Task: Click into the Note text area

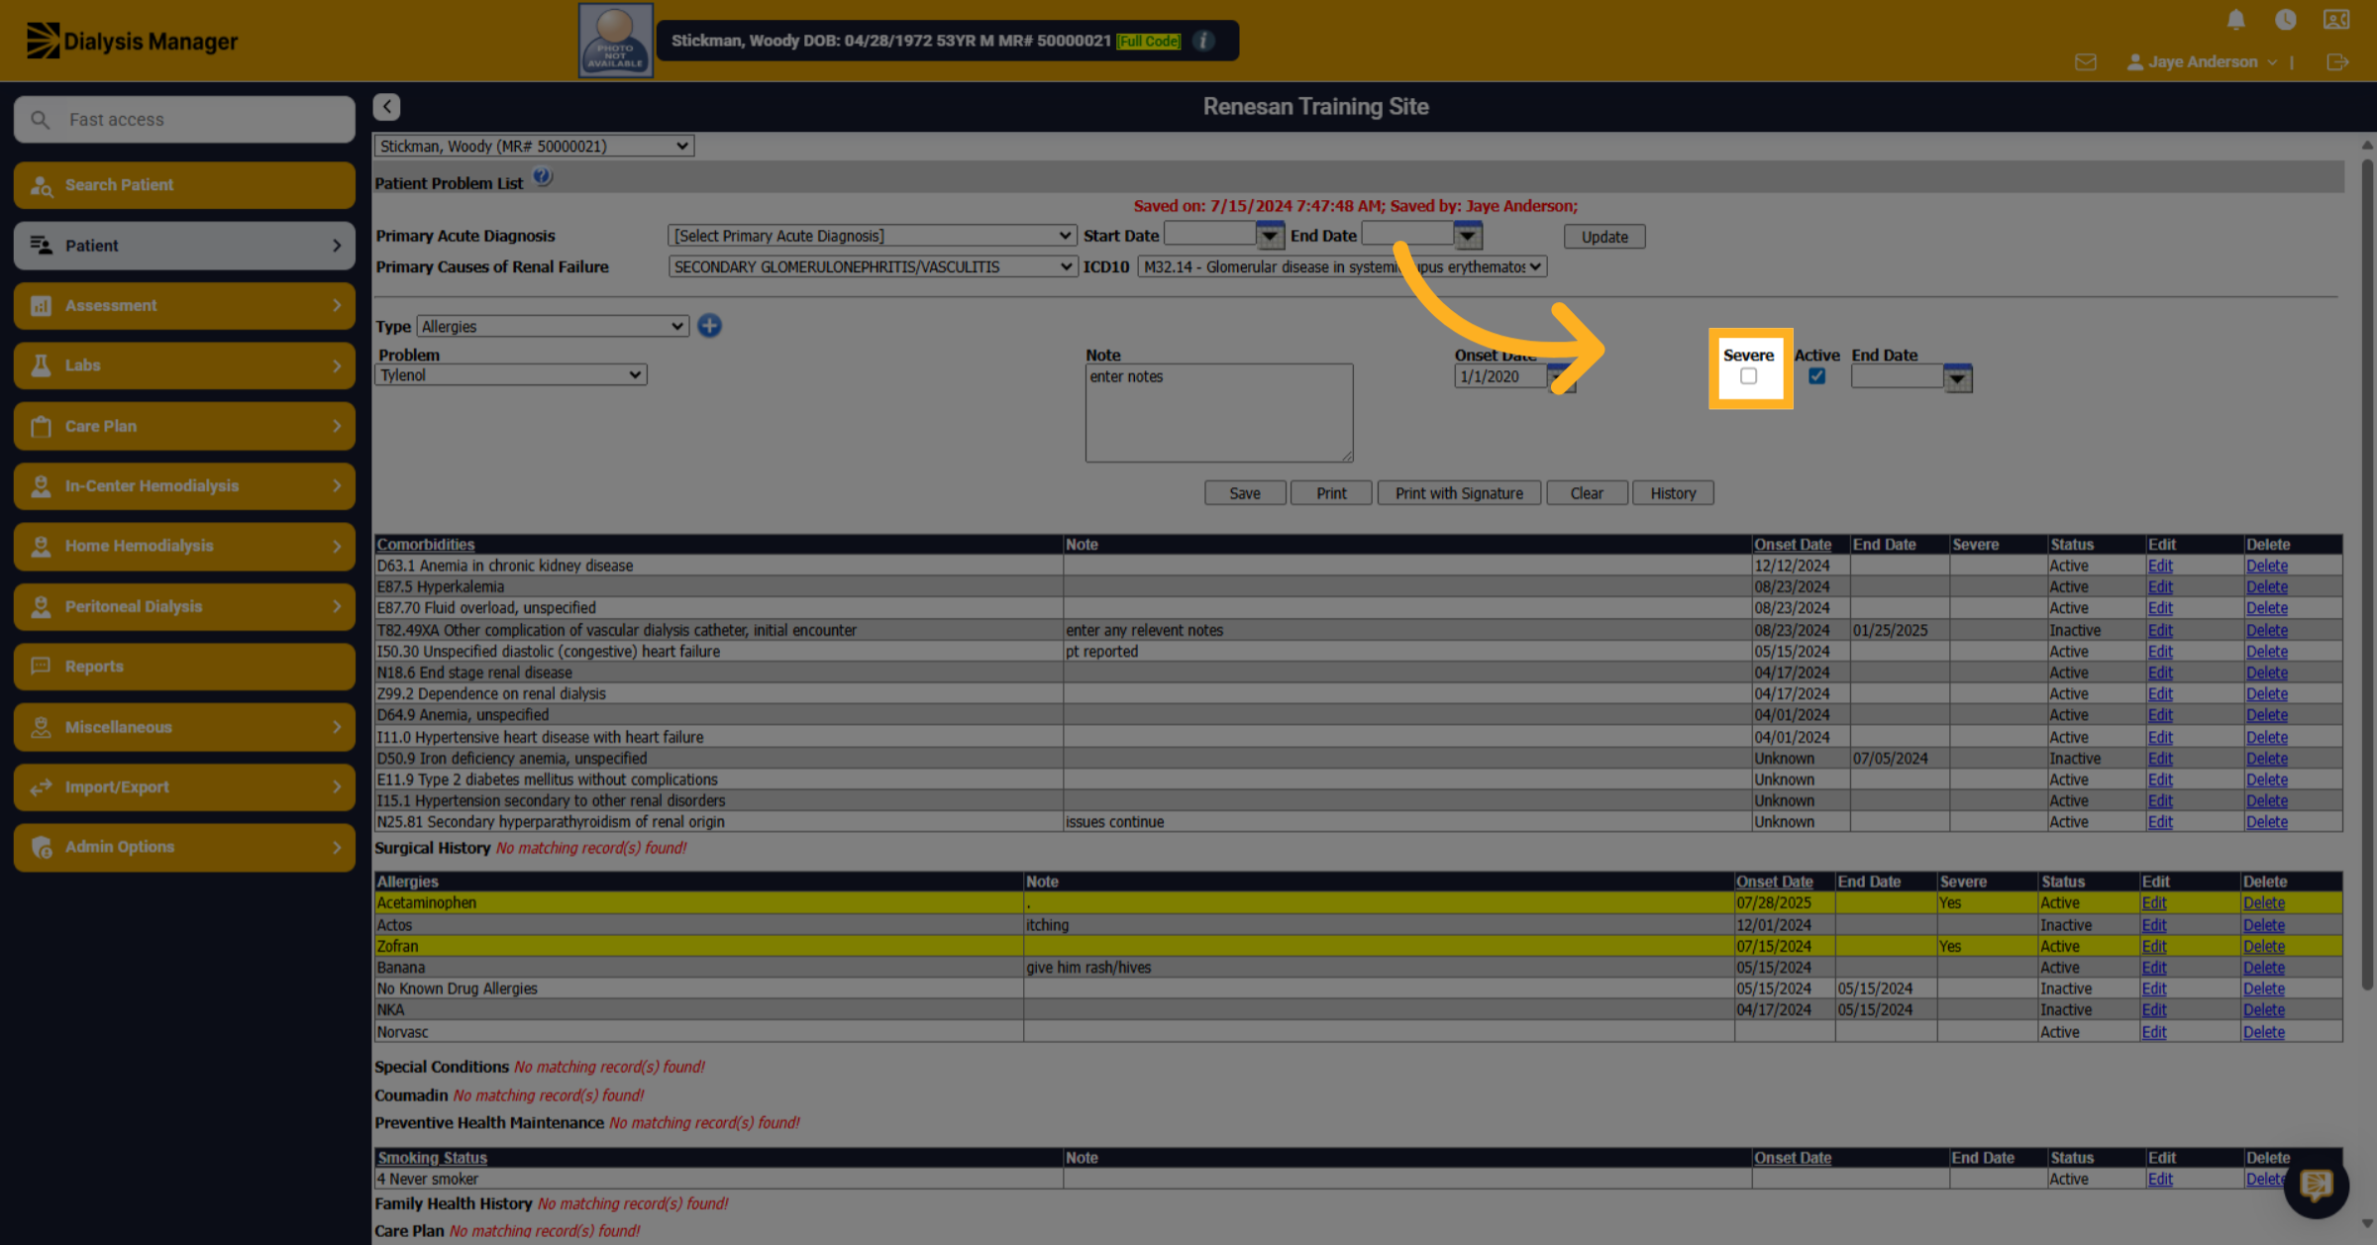Action: [x=1218, y=413]
